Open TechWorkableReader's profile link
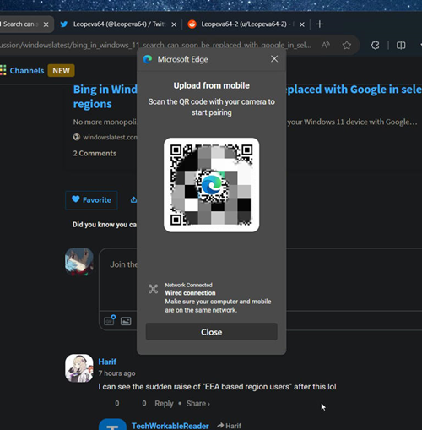 tap(170, 426)
